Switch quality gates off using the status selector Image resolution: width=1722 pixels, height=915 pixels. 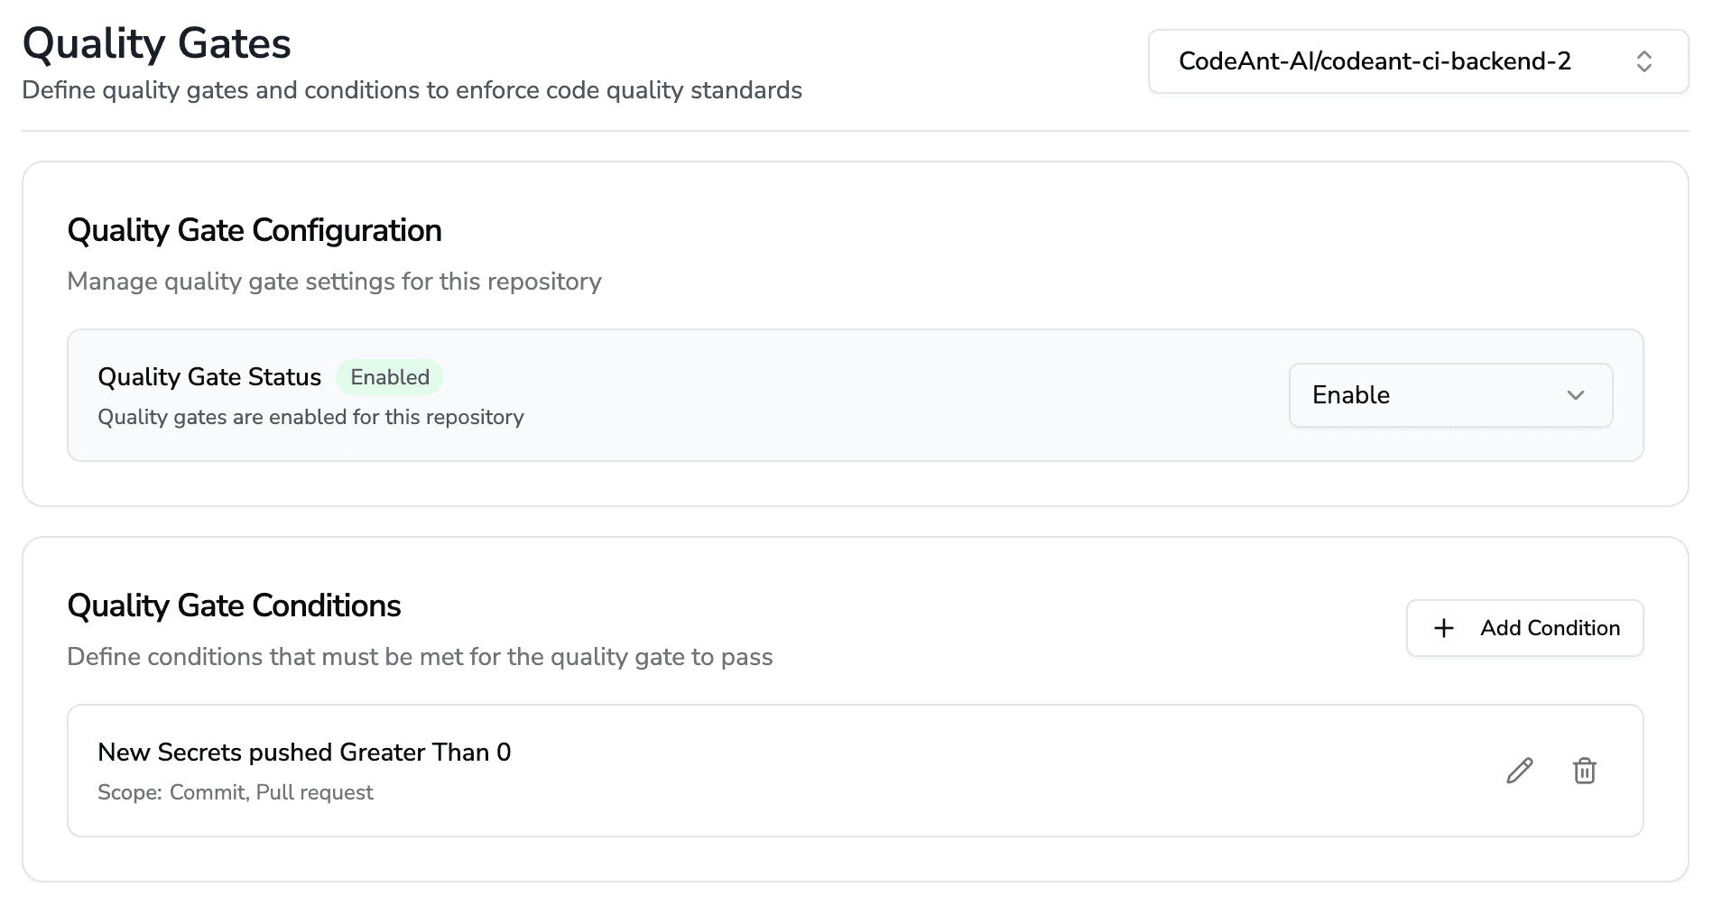point(1449,395)
